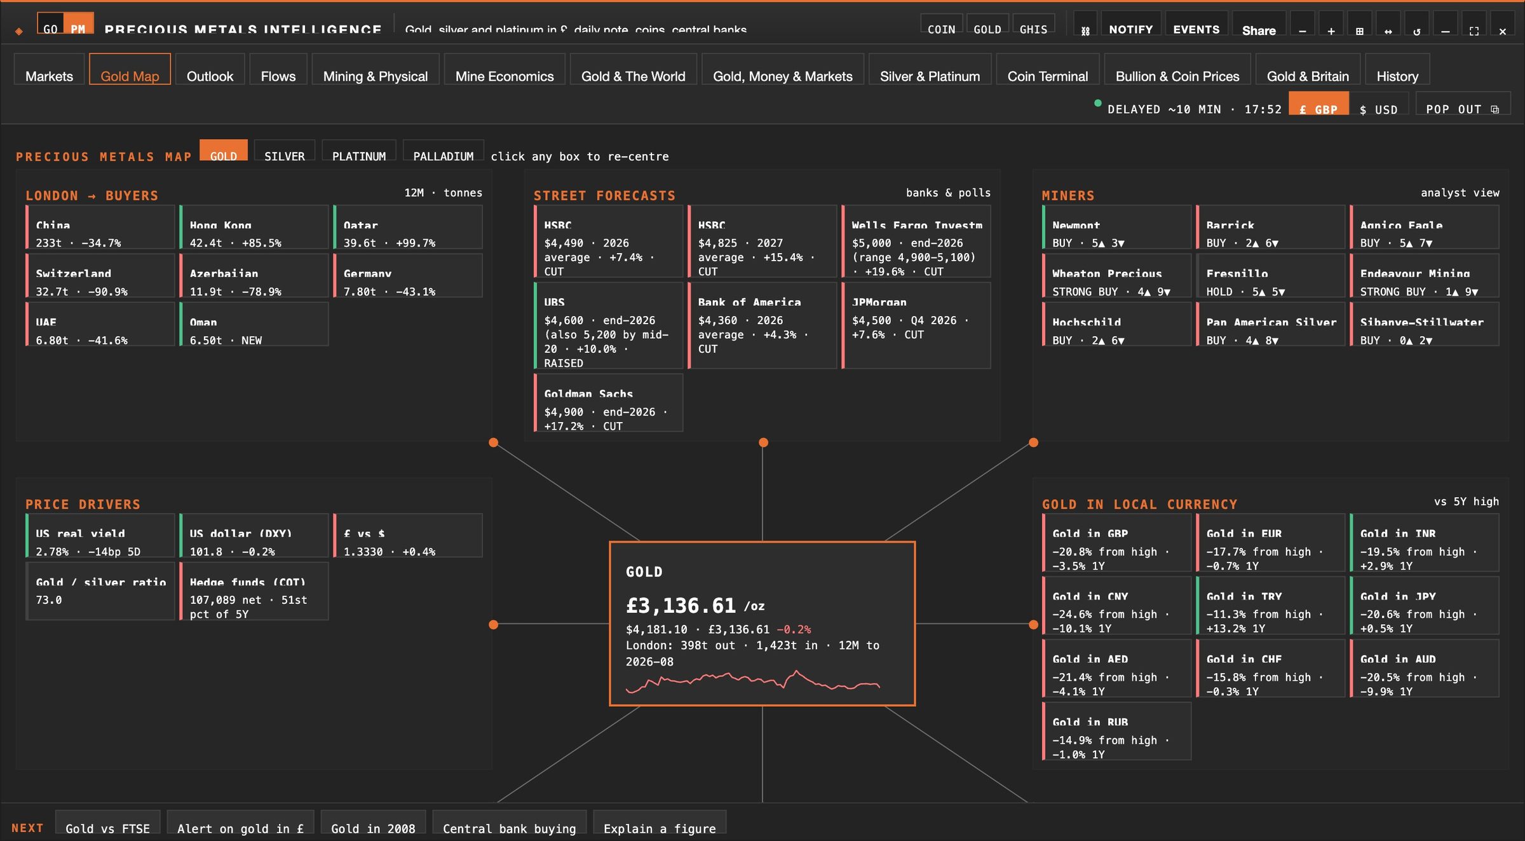1525x841 pixels.
Task: Click the Hedge funds (COT) box
Action: pos(254,591)
